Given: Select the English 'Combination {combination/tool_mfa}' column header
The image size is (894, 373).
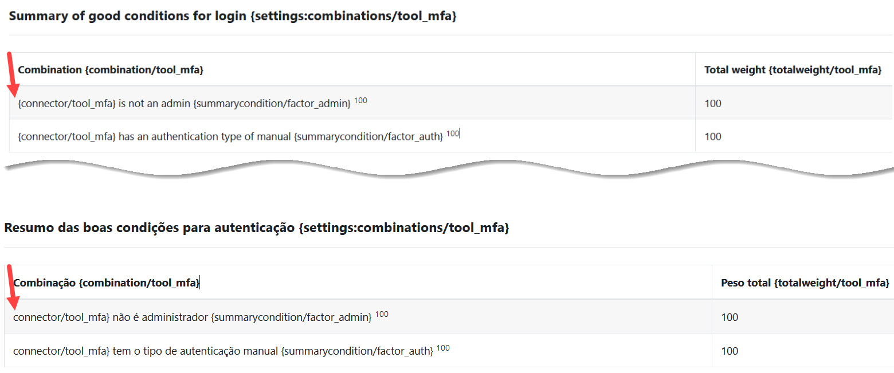Looking at the screenshot, I should [x=111, y=70].
